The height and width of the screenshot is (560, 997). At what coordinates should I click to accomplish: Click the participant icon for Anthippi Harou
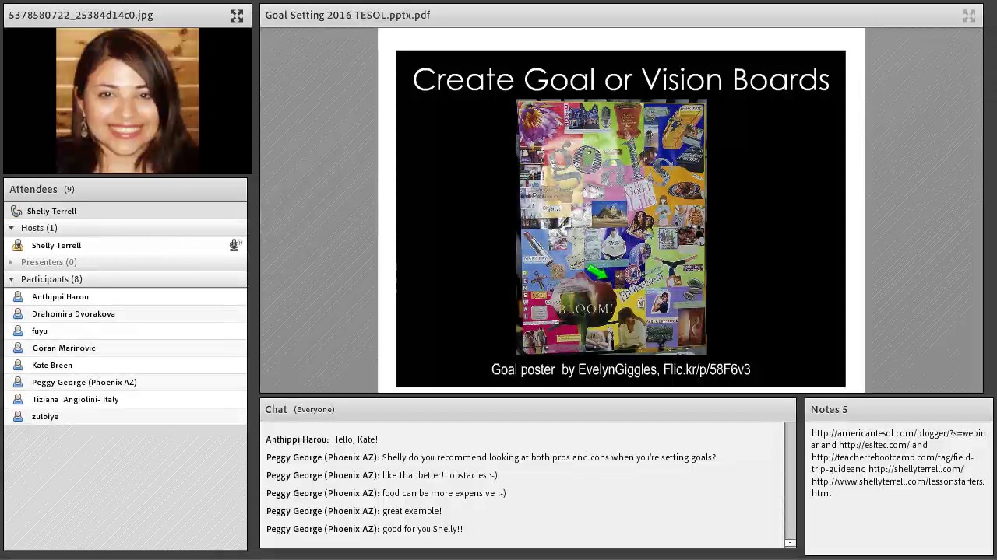coord(18,297)
